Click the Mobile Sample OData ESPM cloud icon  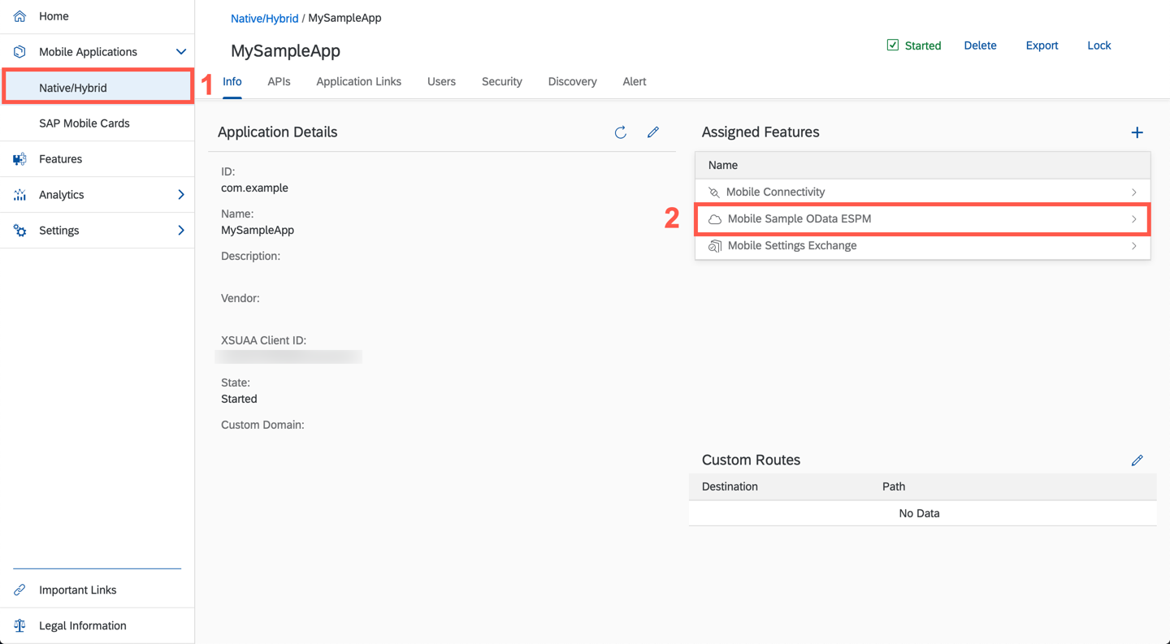pos(715,219)
